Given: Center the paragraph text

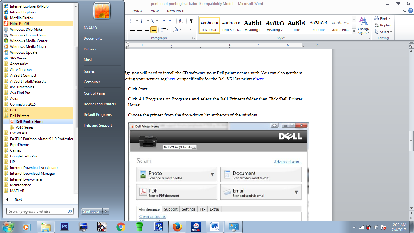Looking at the screenshot, I should (139, 30).
